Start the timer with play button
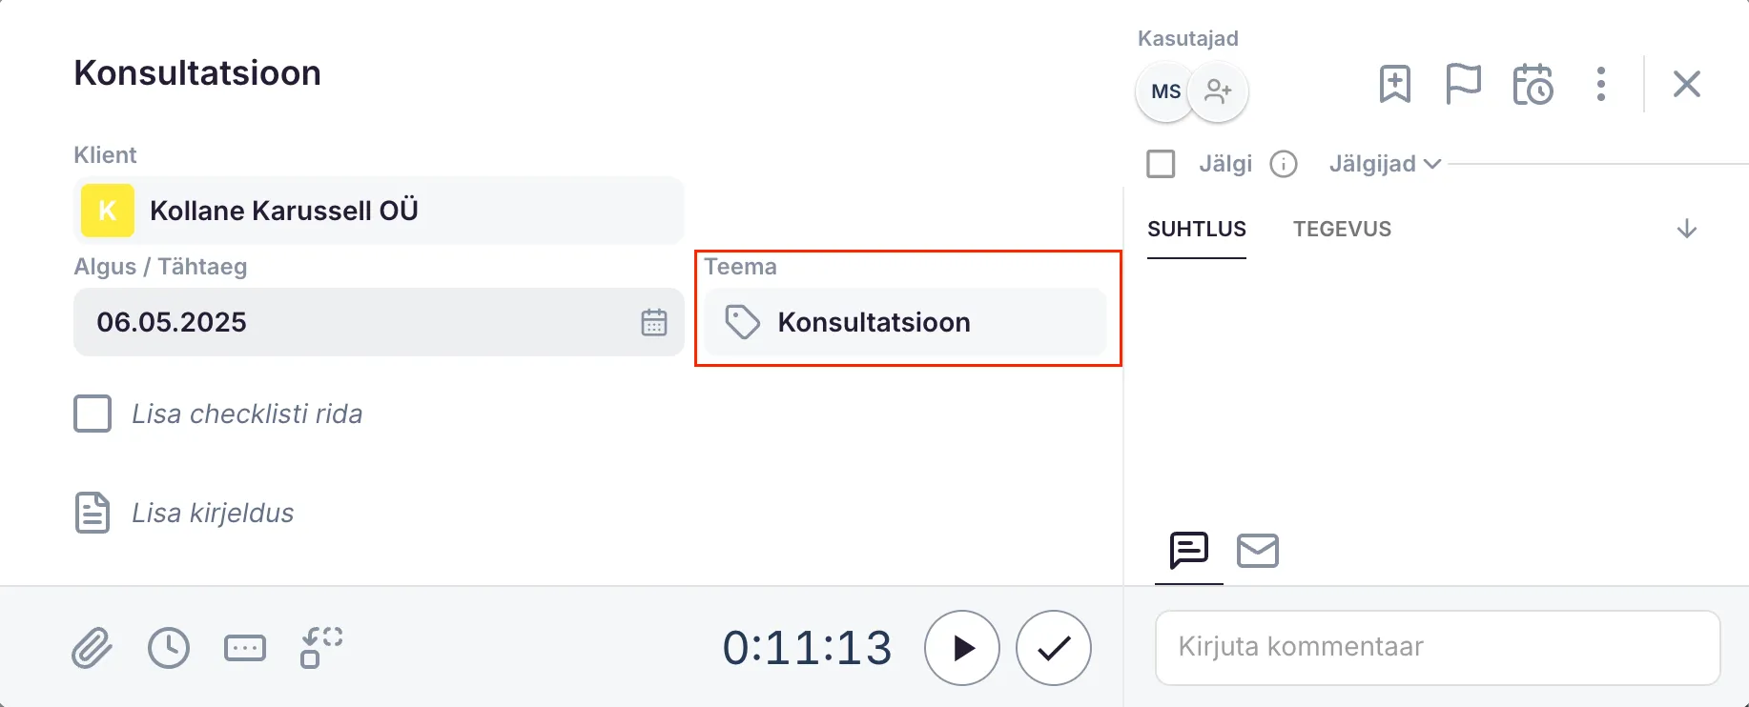1749x707 pixels. [962, 648]
